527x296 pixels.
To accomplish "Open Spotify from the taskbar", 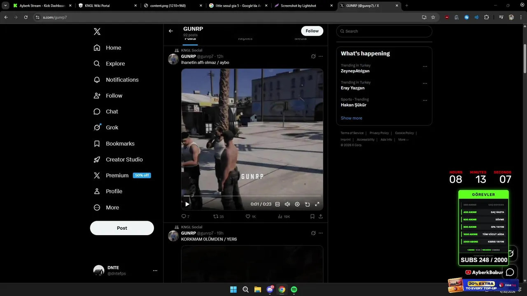I will pos(294,289).
